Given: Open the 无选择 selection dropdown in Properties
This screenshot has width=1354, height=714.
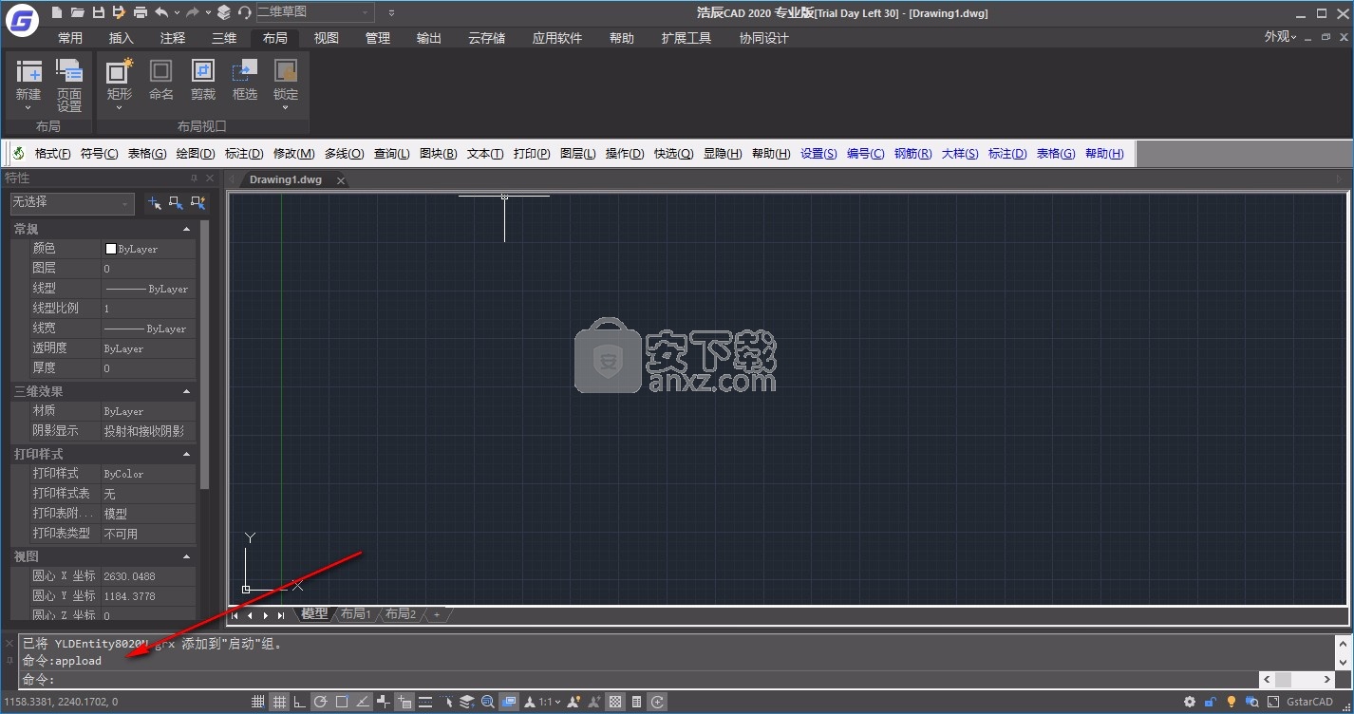Looking at the screenshot, I should (x=72, y=203).
